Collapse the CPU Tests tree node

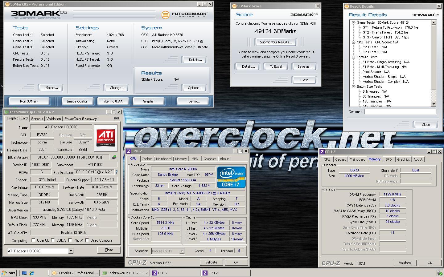click(x=353, y=42)
